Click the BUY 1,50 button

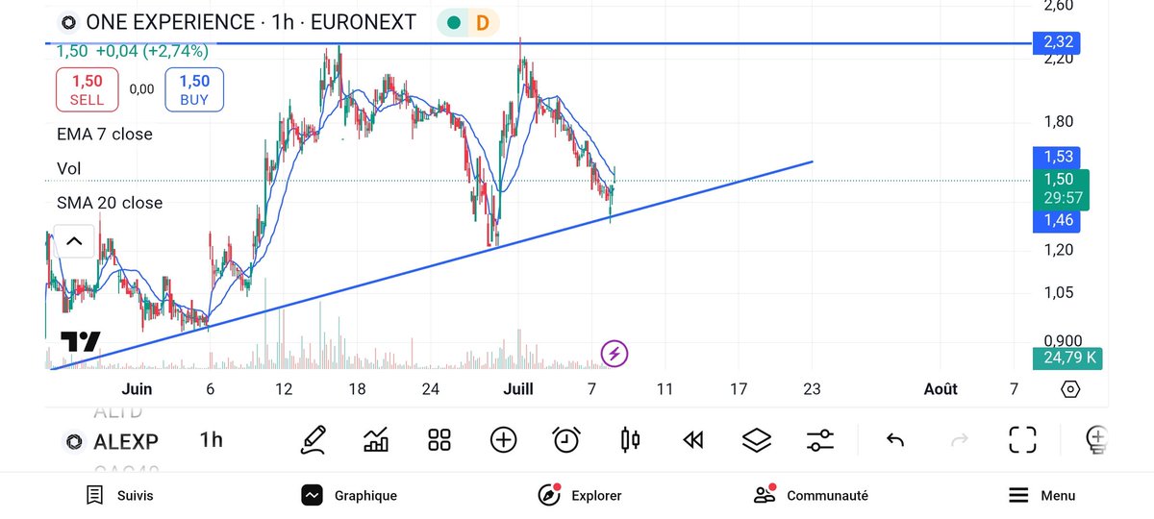tap(194, 89)
